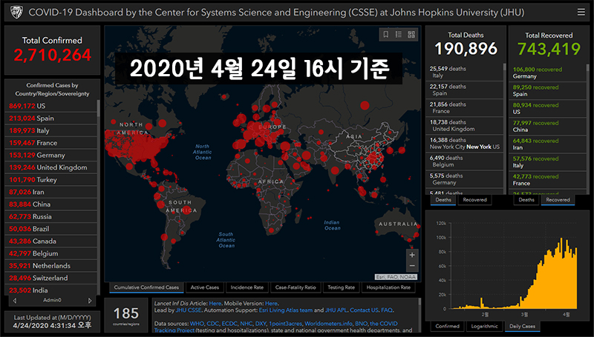Switch to Case-Fatality Ratio map tab
This screenshot has height=337, width=594.
[x=296, y=287]
